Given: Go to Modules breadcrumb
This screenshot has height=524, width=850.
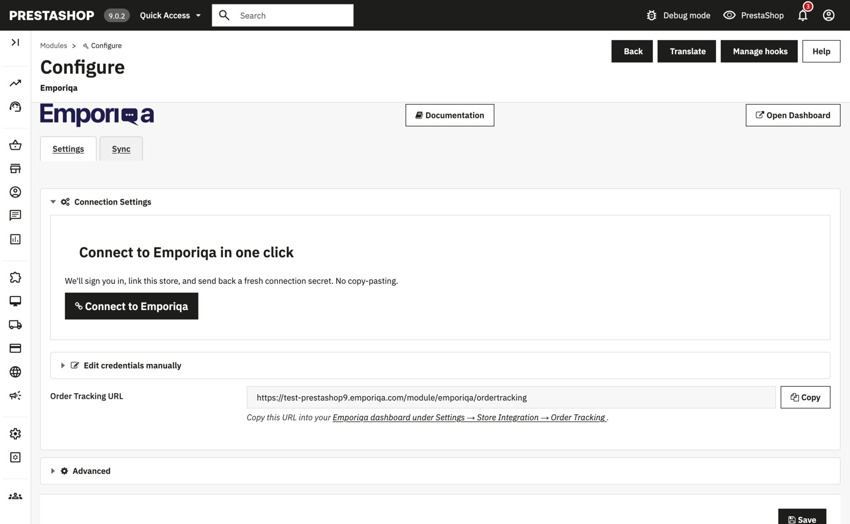Looking at the screenshot, I should tap(54, 46).
